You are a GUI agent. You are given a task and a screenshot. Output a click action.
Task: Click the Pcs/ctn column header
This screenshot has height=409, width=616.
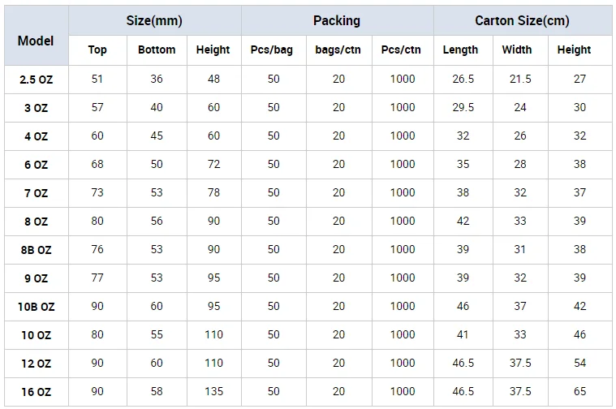(x=402, y=50)
